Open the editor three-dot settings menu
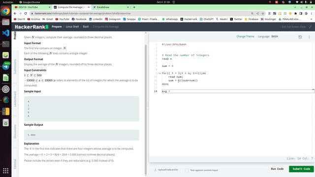 point(309,37)
